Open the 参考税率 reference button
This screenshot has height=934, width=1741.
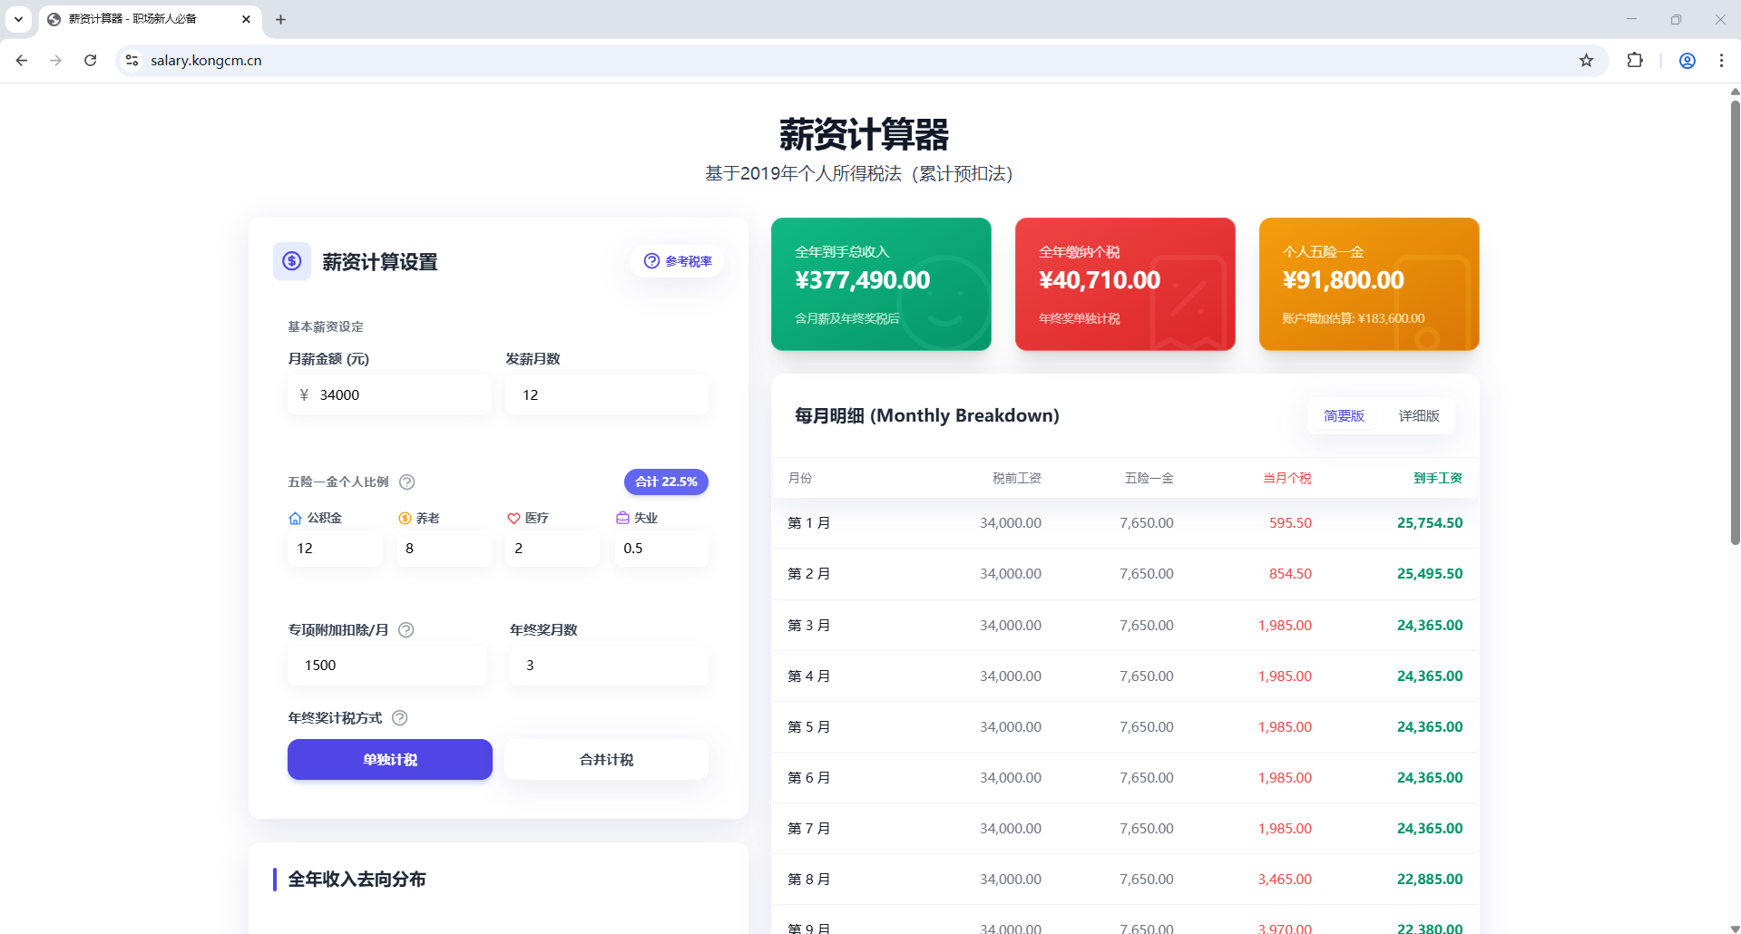click(678, 261)
